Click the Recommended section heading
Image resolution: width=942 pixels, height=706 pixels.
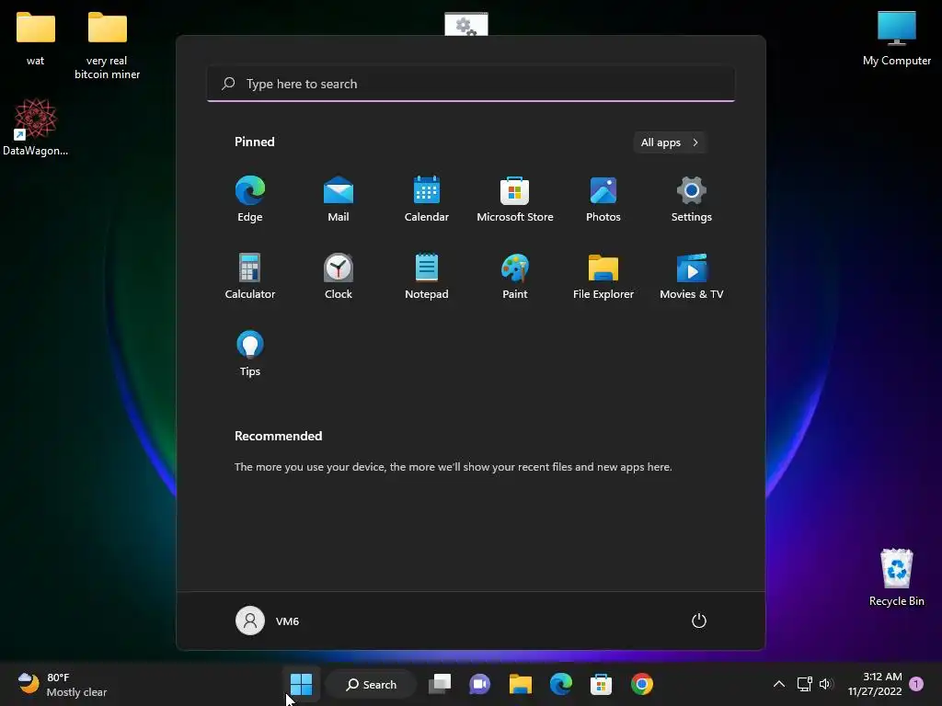pos(278,436)
